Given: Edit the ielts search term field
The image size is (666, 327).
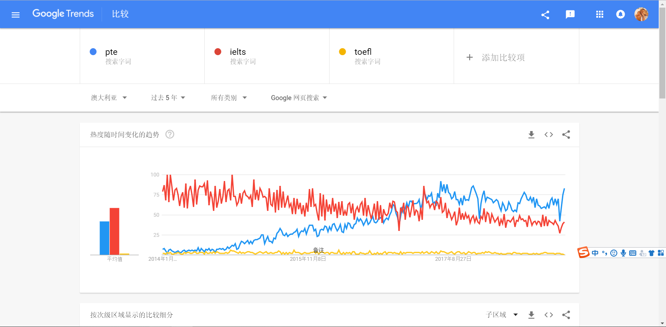Looking at the screenshot, I should pos(267,56).
